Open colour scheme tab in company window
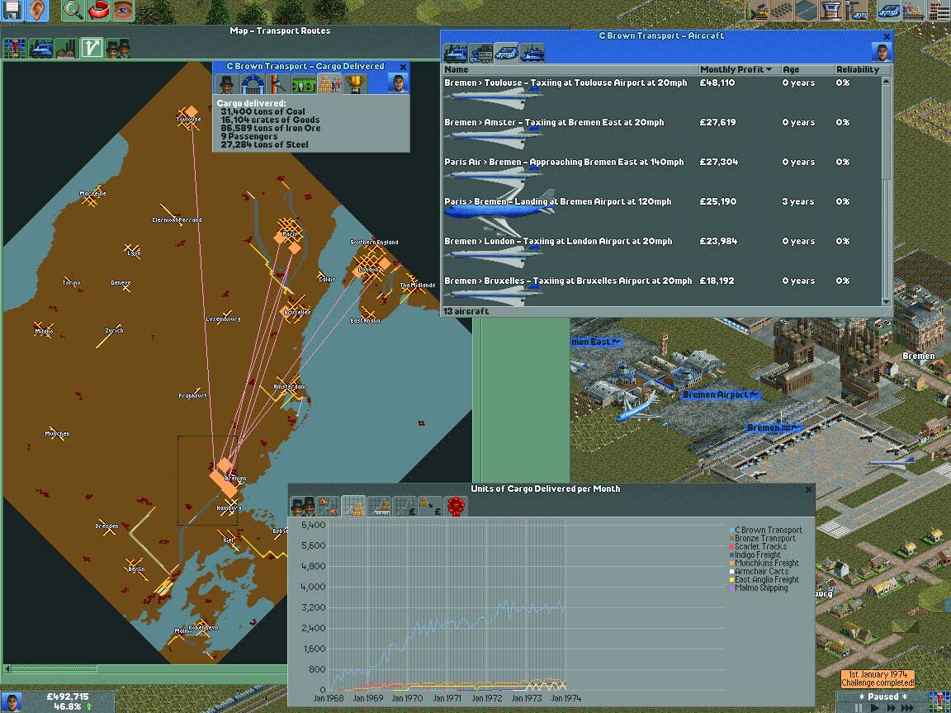The width and height of the screenshot is (951, 713). coord(277,83)
